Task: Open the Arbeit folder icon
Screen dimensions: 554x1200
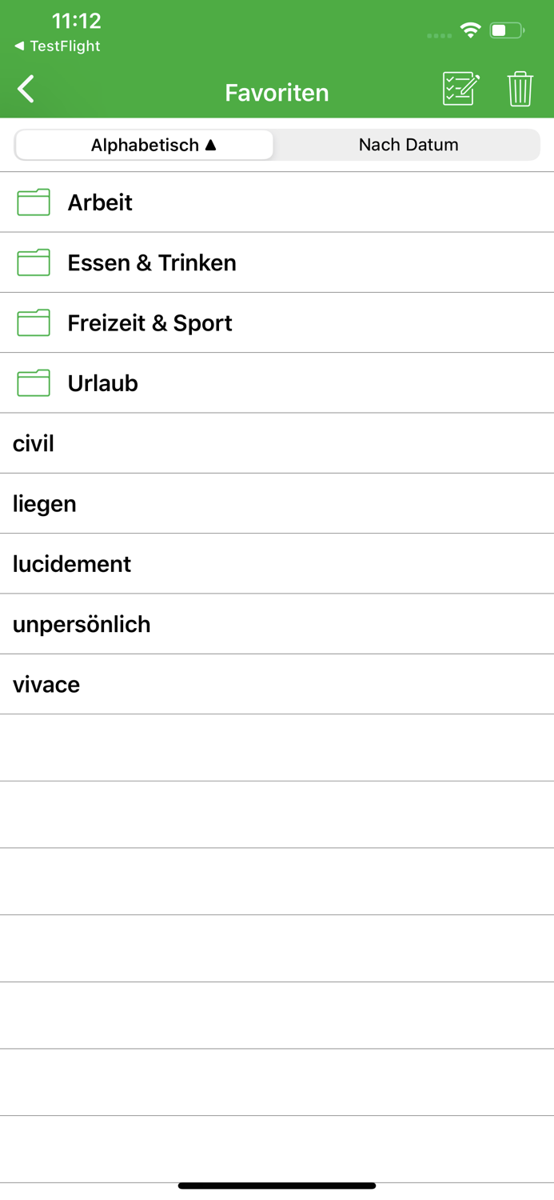Action: (33, 202)
